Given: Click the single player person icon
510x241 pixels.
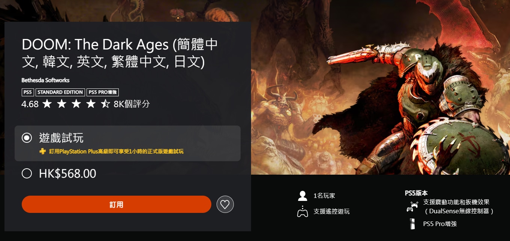Looking at the screenshot, I should point(302,196).
